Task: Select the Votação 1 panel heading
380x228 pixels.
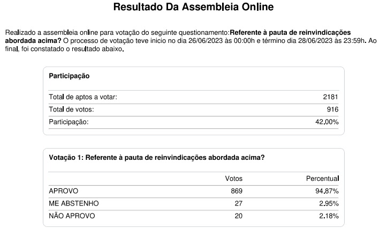Action: tap(157, 158)
